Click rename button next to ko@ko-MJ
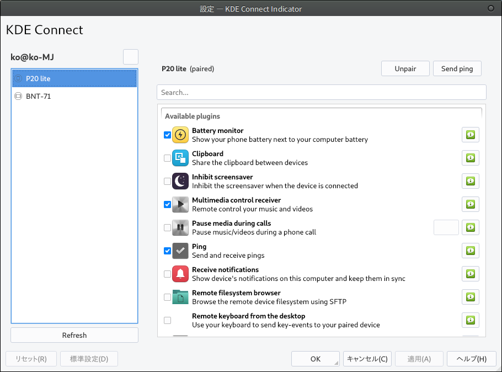Screen dimensions: 502x372 (x=131, y=57)
